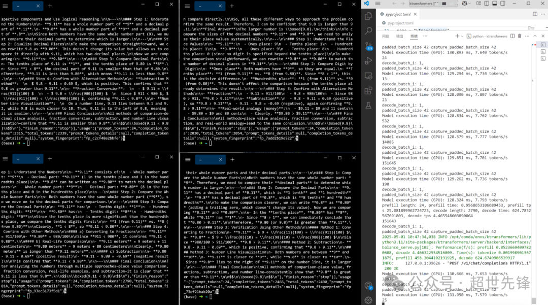
Task: Click the "POST /v1/chat/completions HTTP/1.1" log text
Action: [489, 263]
